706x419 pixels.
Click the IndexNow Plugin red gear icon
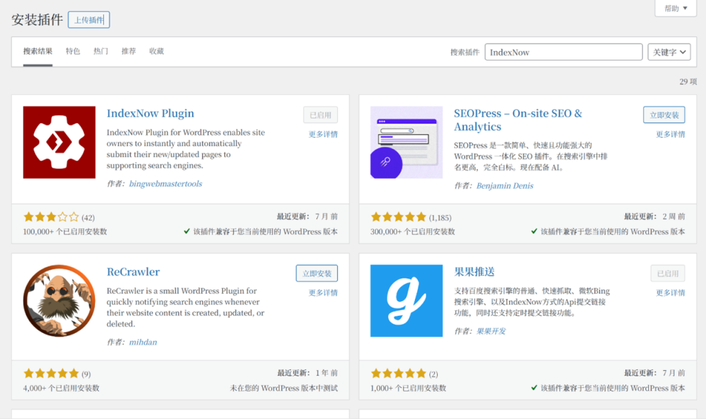(59, 143)
